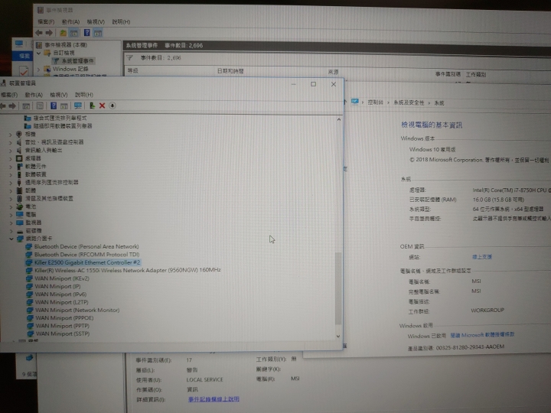Open 檔案(F) menu in Device Manager
The image size is (551, 413).
click(8, 95)
